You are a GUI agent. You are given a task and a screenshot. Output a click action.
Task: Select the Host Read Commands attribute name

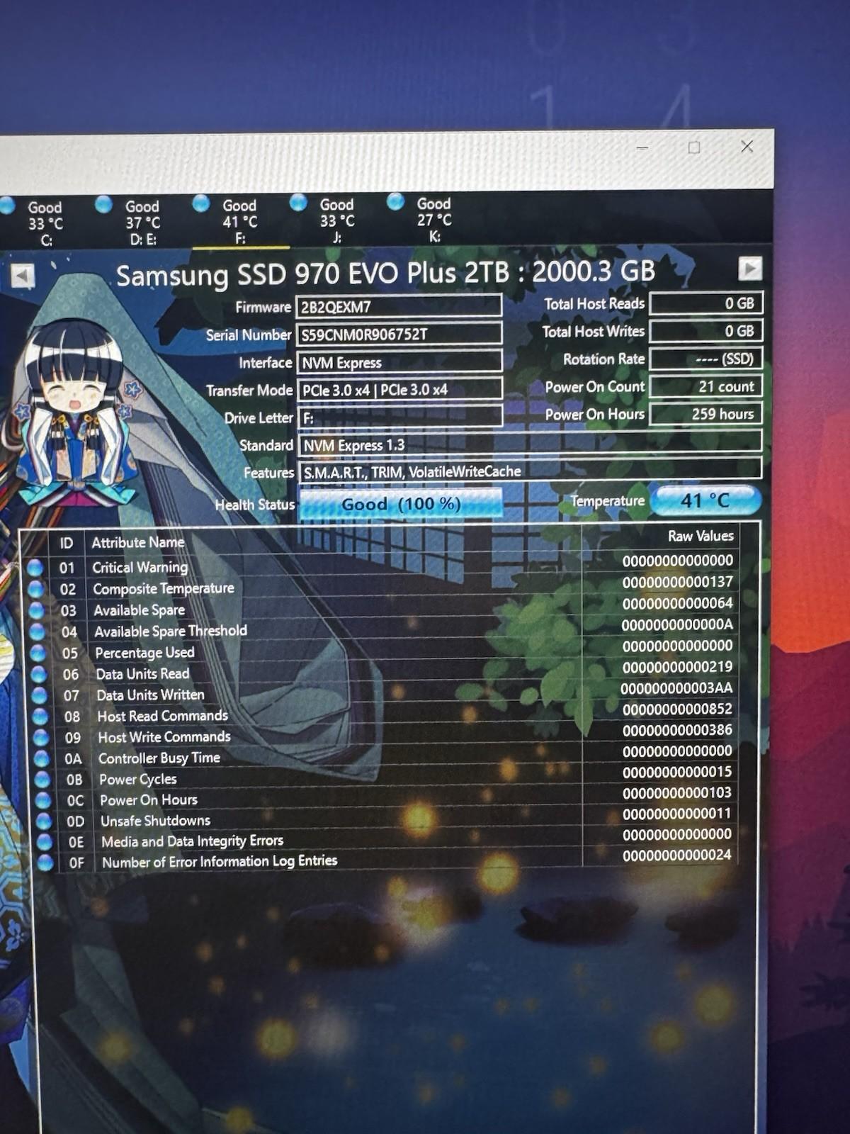coord(163,716)
